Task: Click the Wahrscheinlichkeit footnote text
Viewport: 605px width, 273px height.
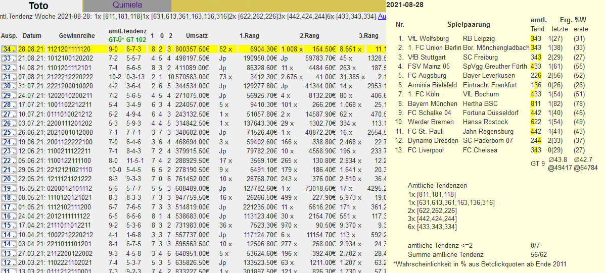Action: (x=480, y=264)
